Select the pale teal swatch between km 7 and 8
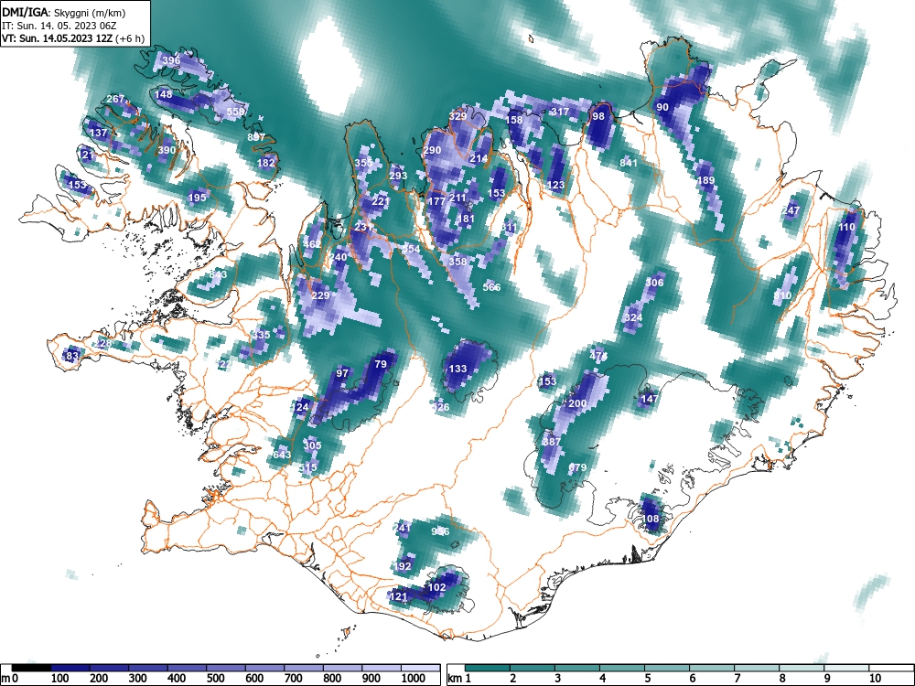 pyautogui.click(x=757, y=668)
